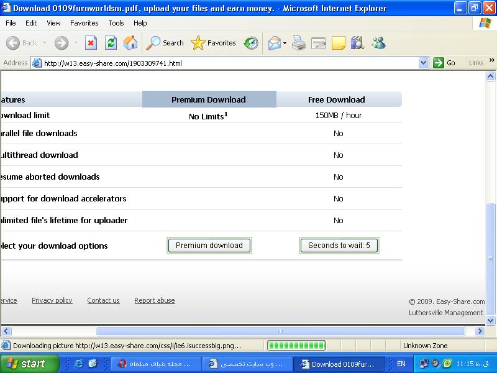Click the No Limits premium cell
This screenshot has width=497, height=373.
[208, 116]
